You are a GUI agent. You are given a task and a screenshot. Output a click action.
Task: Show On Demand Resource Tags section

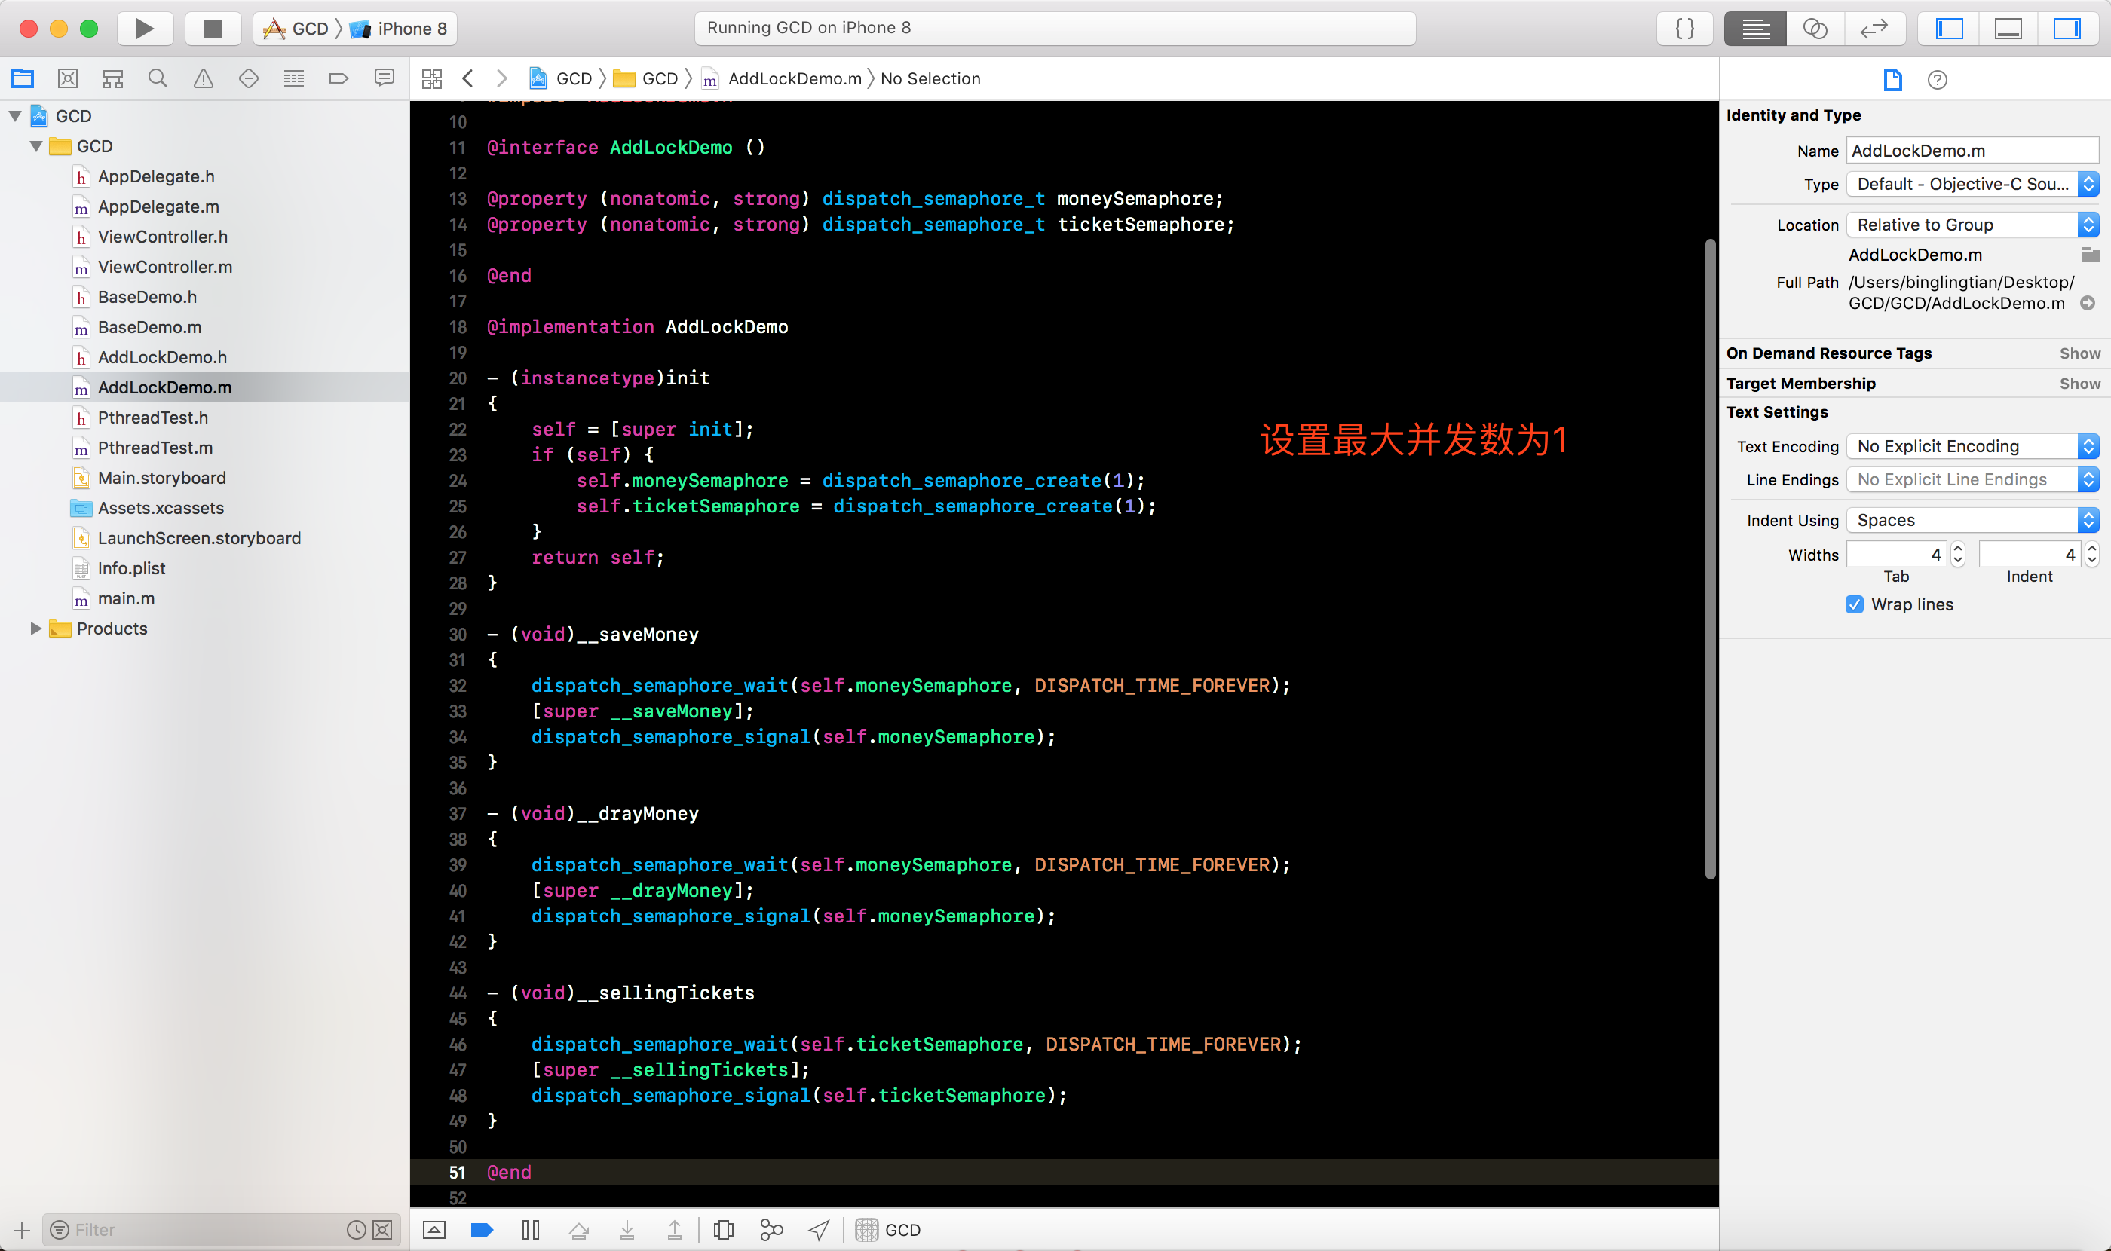pos(2080,353)
